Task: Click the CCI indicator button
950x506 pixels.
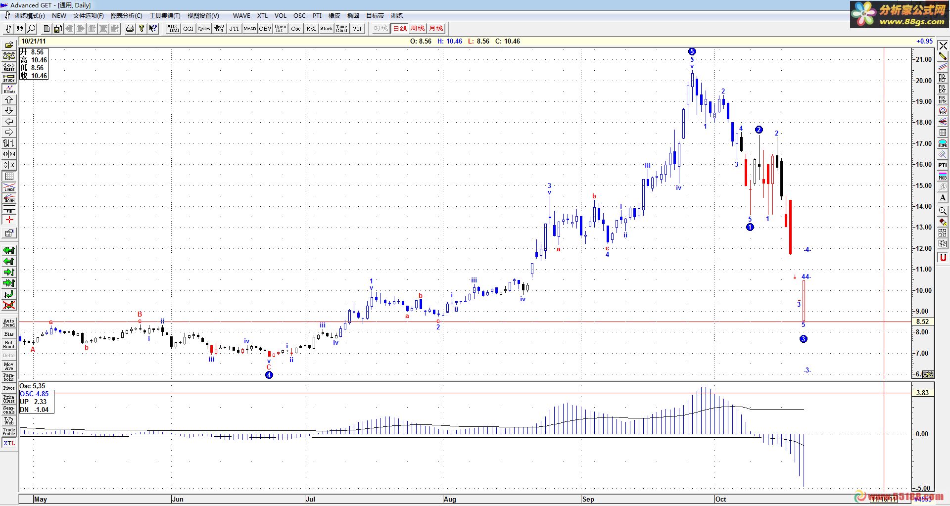Action: (x=189, y=29)
